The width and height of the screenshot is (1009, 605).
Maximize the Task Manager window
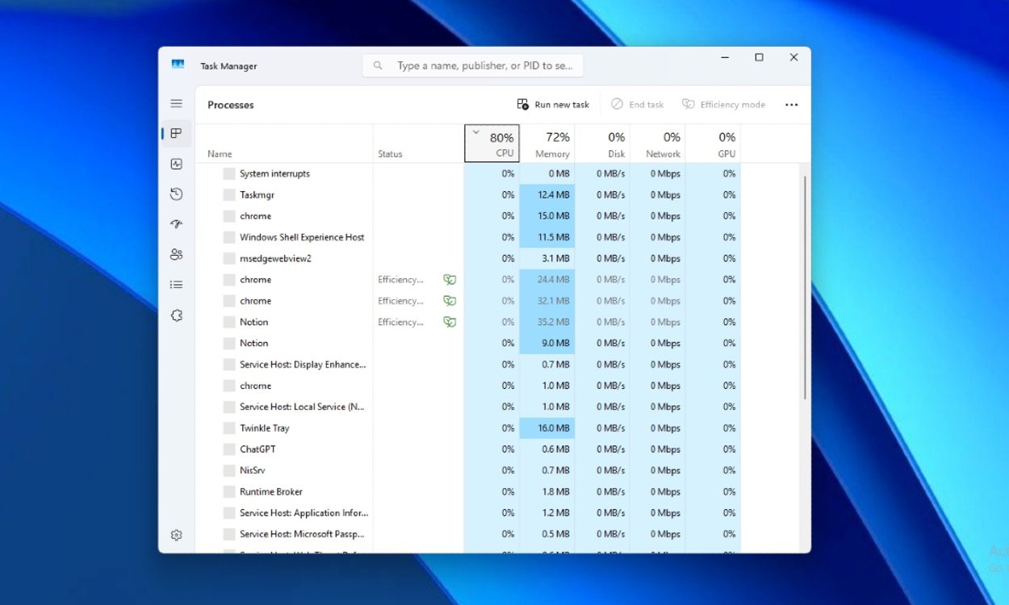[759, 57]
